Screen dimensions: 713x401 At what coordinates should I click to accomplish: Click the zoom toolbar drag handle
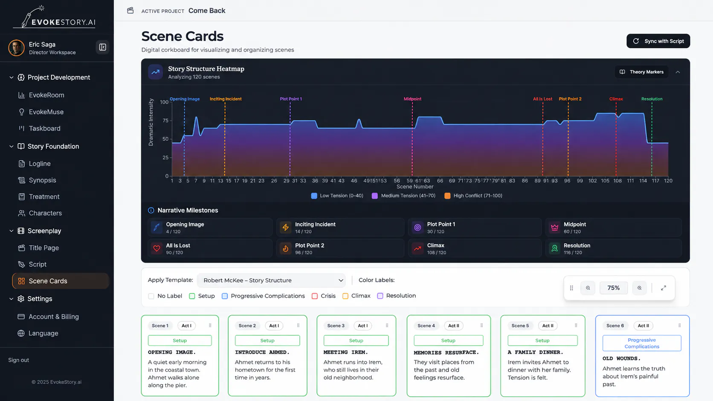pos(571,288)
